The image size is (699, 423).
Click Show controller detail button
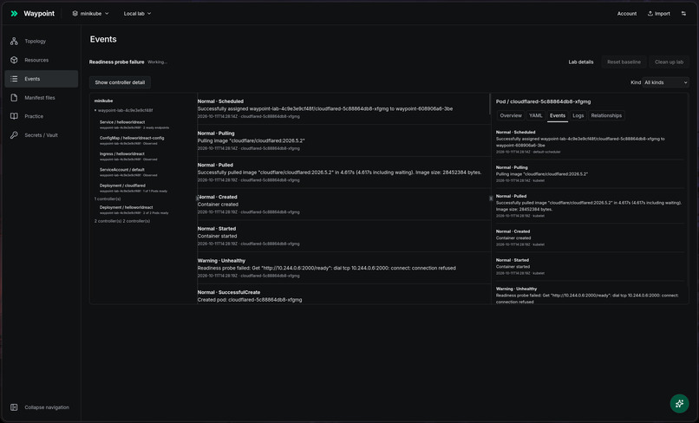coord(120,82)
